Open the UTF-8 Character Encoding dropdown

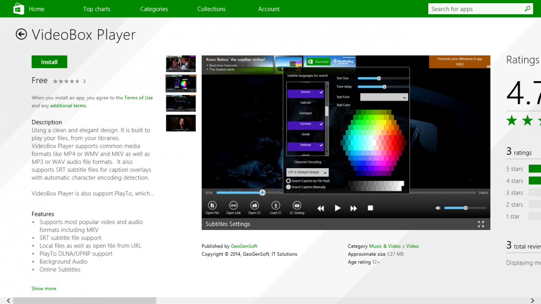click(x=307, y=172)
